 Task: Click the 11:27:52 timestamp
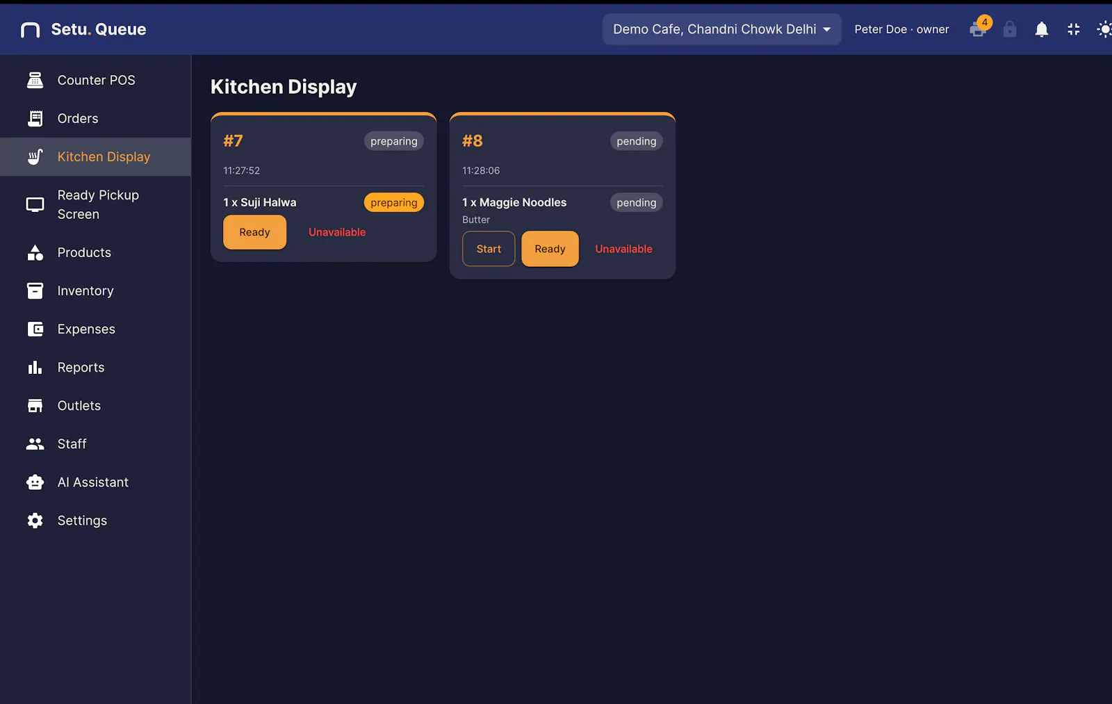(241, 170)
